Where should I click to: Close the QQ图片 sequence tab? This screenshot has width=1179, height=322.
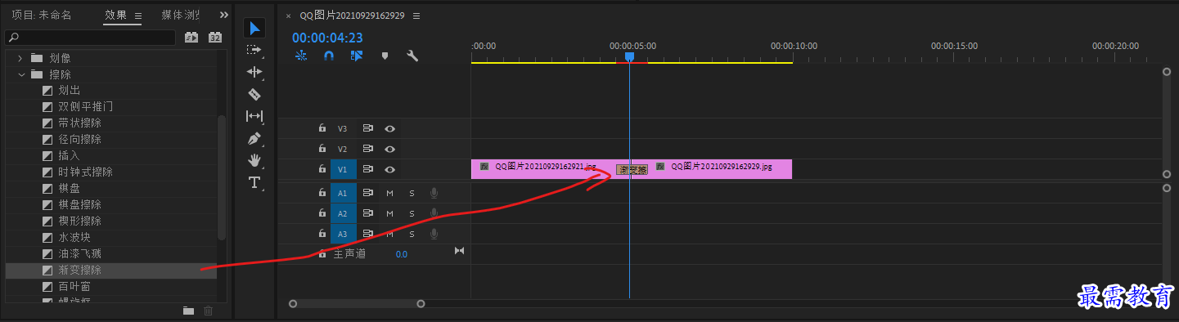pos(288,16)
